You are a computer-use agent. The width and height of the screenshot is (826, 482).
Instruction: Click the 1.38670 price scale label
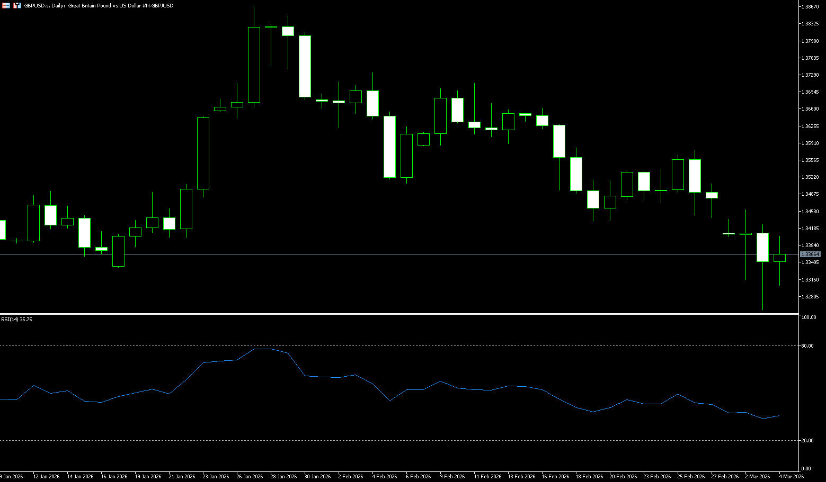[x=811, y=7]
